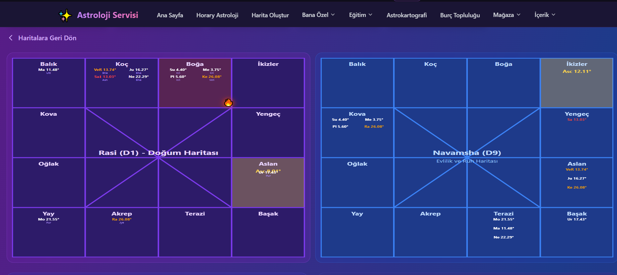Screen dimensions: 617x275
Task: Navigate to Burç Topluluğu
Action: click(460, 15)
